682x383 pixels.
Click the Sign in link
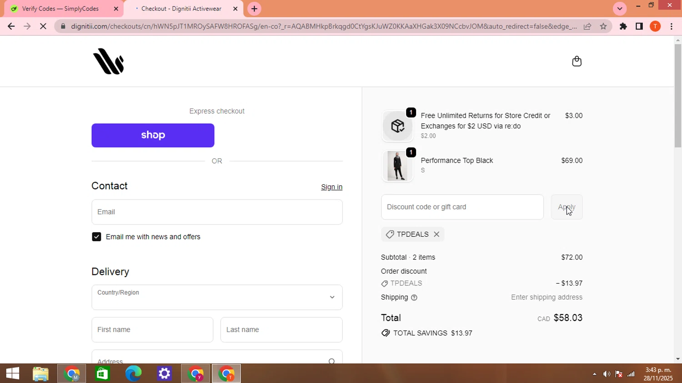coord(331,187)
